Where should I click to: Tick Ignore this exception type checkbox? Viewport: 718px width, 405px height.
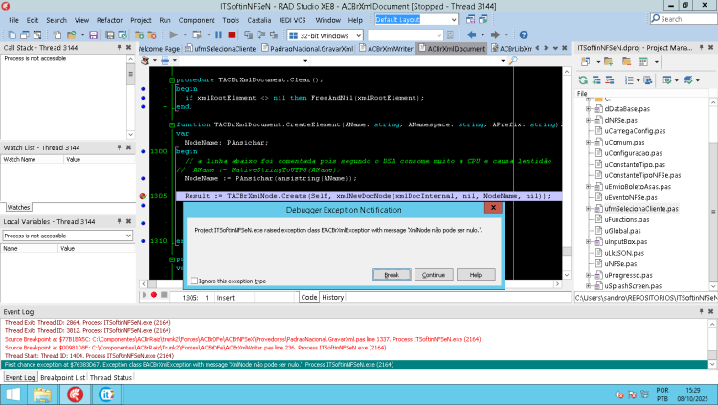pyautogui.click(x=194, y=281)
